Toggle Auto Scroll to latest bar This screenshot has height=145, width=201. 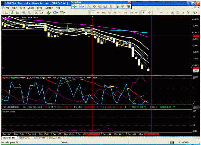pyautogui.click(x=36, y=13)
